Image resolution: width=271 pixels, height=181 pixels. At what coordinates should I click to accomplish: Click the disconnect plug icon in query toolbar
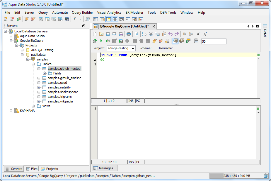click(161, 41)
